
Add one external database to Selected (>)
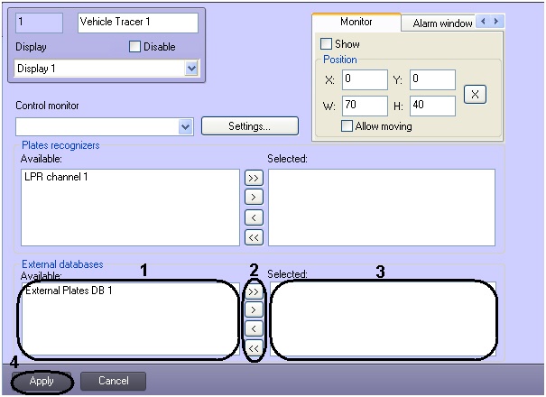(254, 310)
